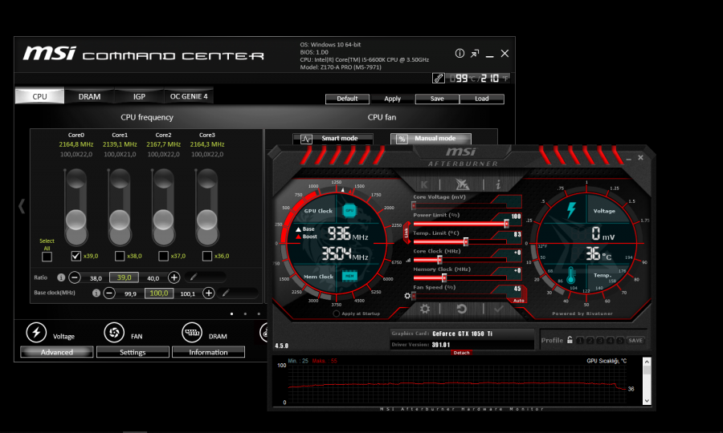Click the Core0 frequency slider knob
The height and width of the screenshot is (433, 723).
(76, 220)
